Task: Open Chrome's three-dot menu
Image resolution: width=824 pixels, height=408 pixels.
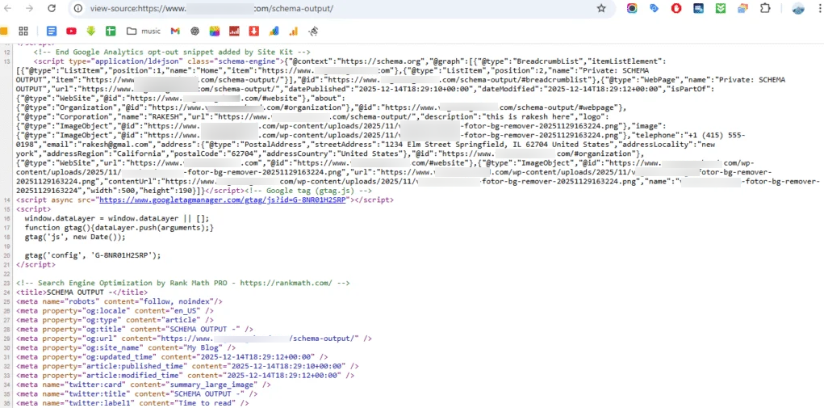Action: [820, 8]
